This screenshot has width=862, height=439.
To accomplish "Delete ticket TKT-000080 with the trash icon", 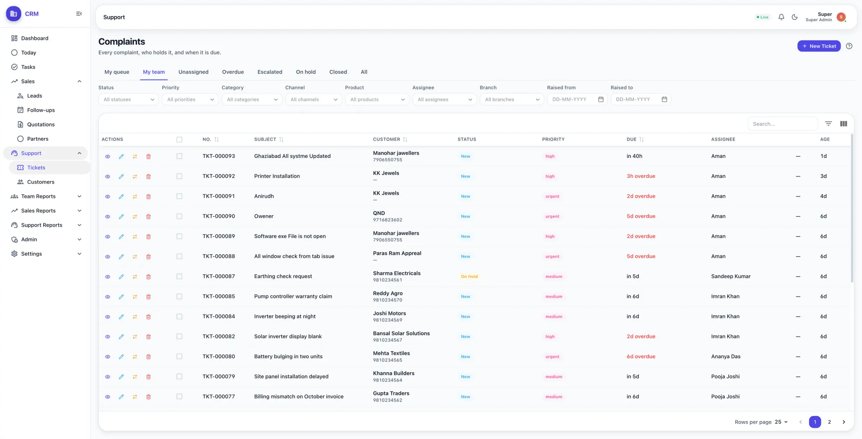I will tap(148, 357).
